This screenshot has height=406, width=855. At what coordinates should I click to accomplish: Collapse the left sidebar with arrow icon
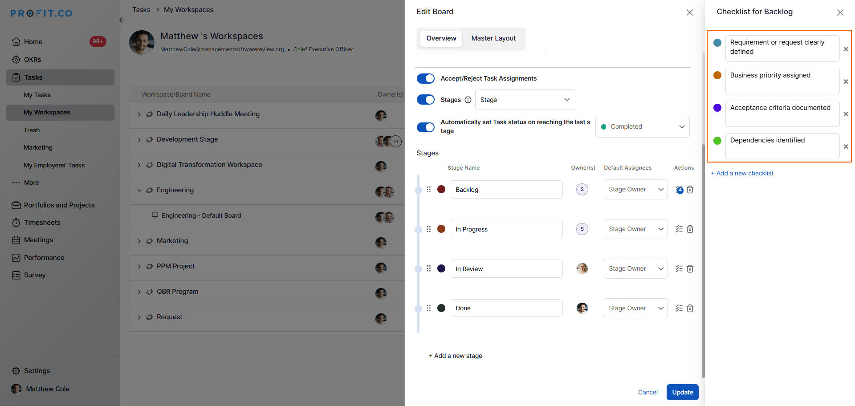point(121,20)
